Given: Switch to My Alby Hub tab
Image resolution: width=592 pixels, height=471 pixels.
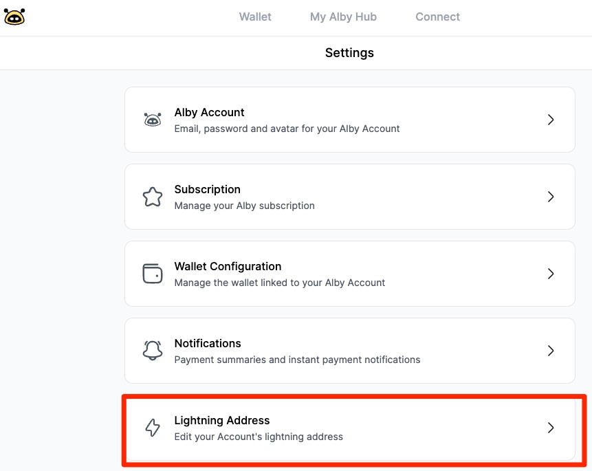Looking at the screenshot, I should (343, 17).
